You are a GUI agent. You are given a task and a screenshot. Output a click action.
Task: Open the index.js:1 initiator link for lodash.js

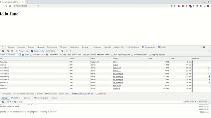[116, 88]
